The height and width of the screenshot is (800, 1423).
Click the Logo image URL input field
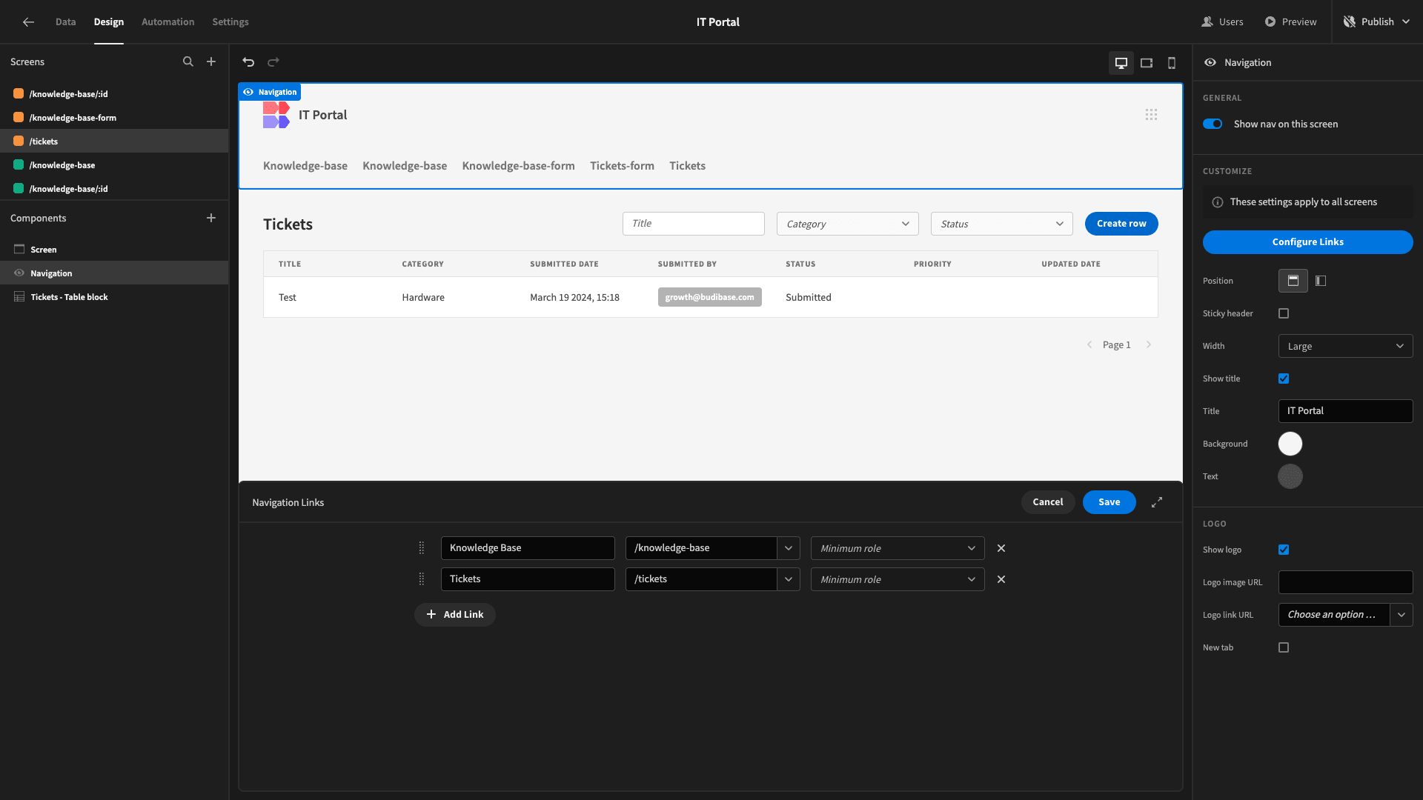tap(1345, 582)
